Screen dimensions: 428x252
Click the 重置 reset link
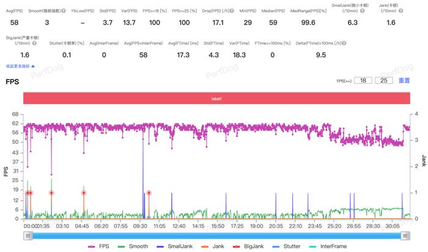coord(404,81)
